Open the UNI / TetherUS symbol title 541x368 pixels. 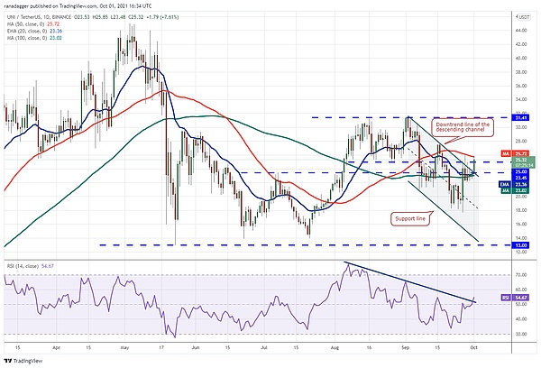(45, 14)
